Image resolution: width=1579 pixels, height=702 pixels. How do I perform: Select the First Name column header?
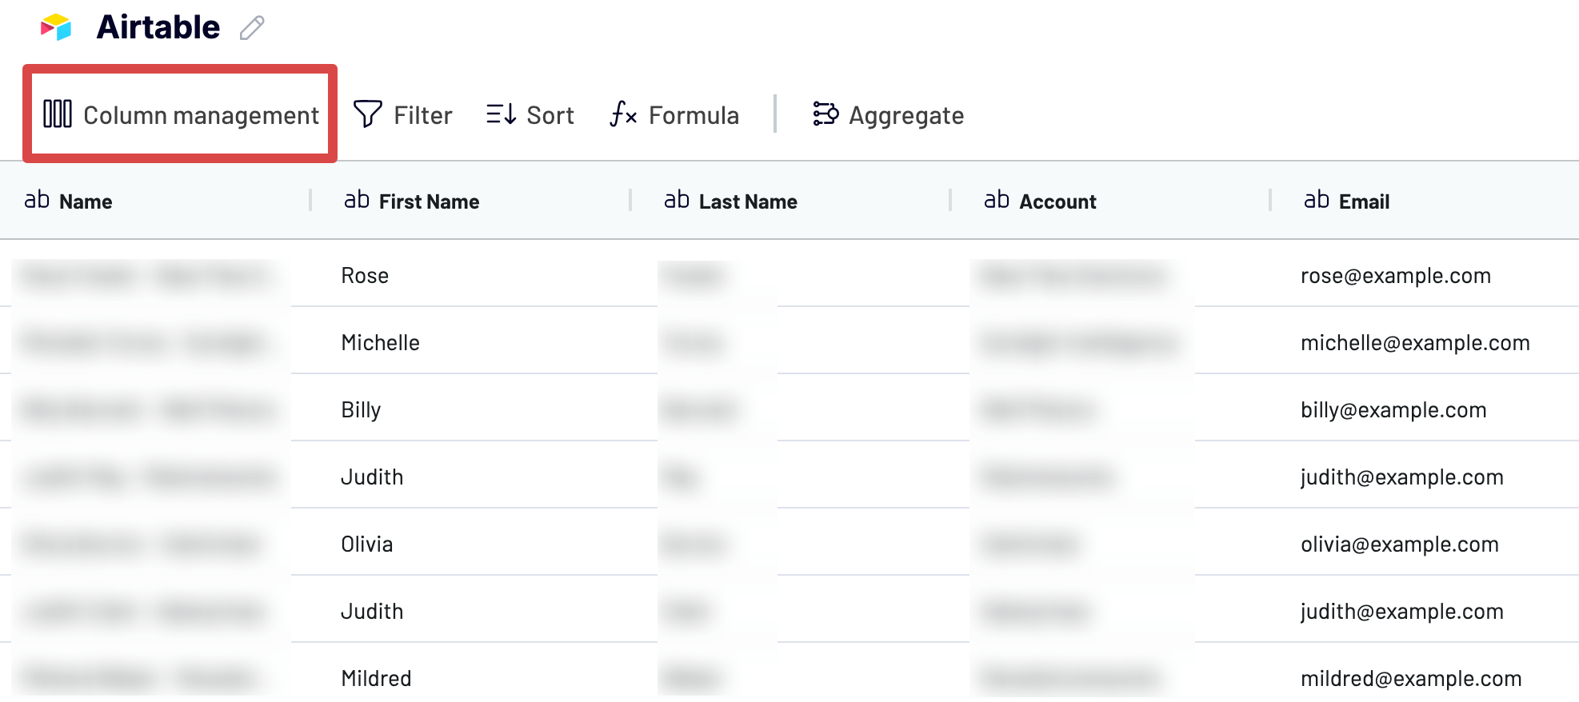pos(429,201)
